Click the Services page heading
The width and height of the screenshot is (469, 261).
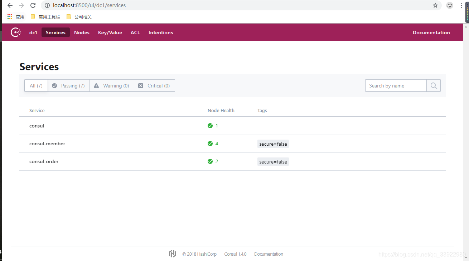[x=39, y=67]
